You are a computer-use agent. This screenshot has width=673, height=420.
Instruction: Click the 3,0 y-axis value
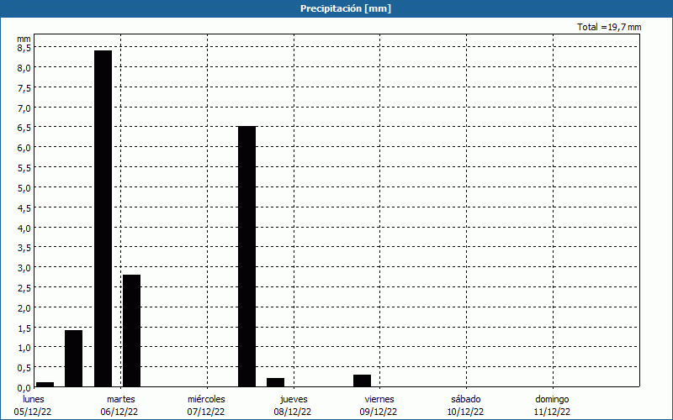(24, 267)
